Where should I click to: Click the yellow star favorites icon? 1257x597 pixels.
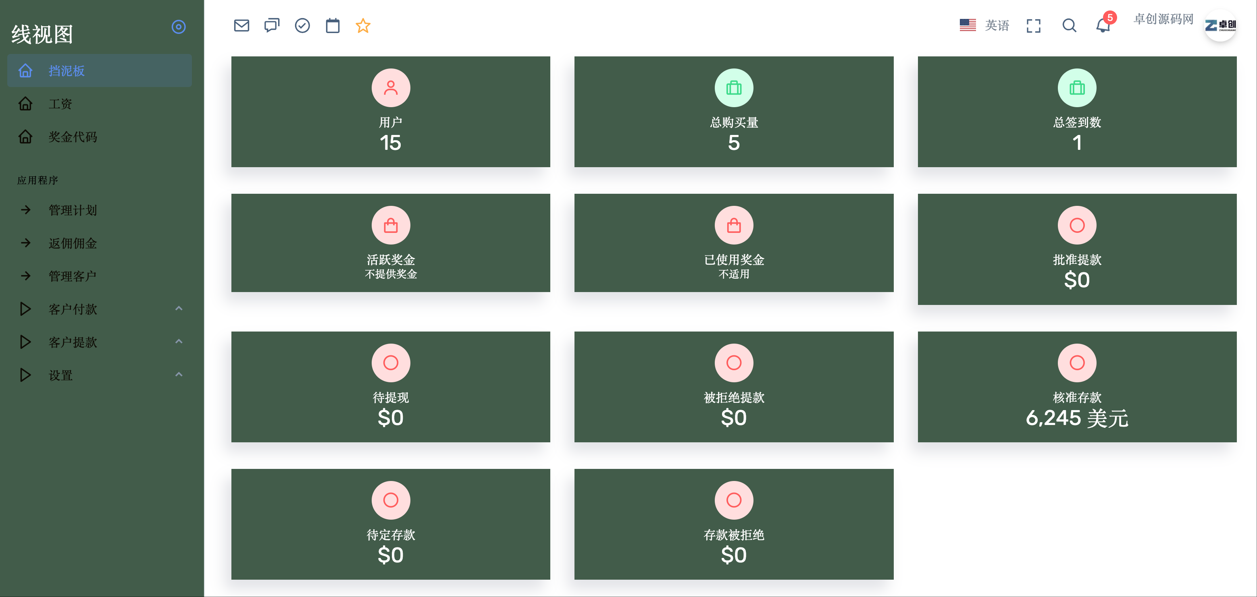[363, 25]
